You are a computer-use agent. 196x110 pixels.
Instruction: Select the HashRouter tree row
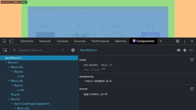click(39, 58)
